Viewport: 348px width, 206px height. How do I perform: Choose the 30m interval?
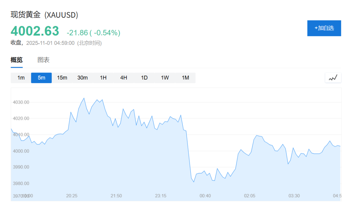[82, 78]
